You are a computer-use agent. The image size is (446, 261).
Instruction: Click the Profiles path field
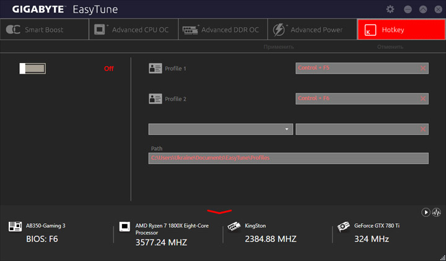[x=289, y=158]
